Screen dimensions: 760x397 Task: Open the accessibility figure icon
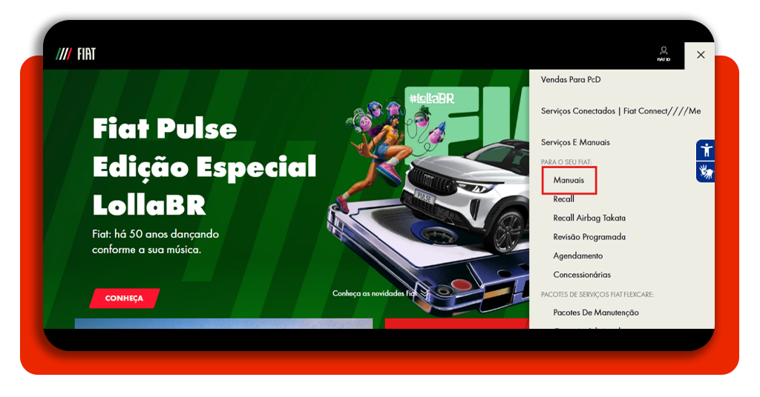707,150
